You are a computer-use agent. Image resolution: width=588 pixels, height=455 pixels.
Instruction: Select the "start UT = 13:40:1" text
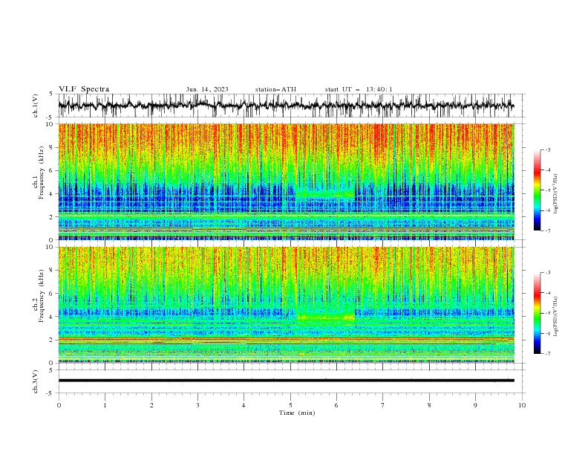[359, 89]
